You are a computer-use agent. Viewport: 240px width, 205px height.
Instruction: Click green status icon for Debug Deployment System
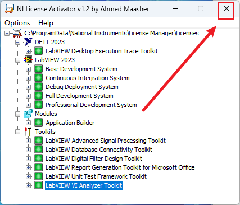coord(39,87)
